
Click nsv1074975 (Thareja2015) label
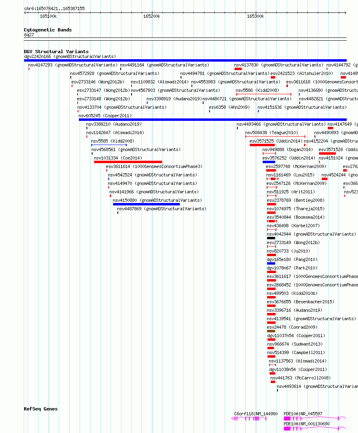(296, 209)
